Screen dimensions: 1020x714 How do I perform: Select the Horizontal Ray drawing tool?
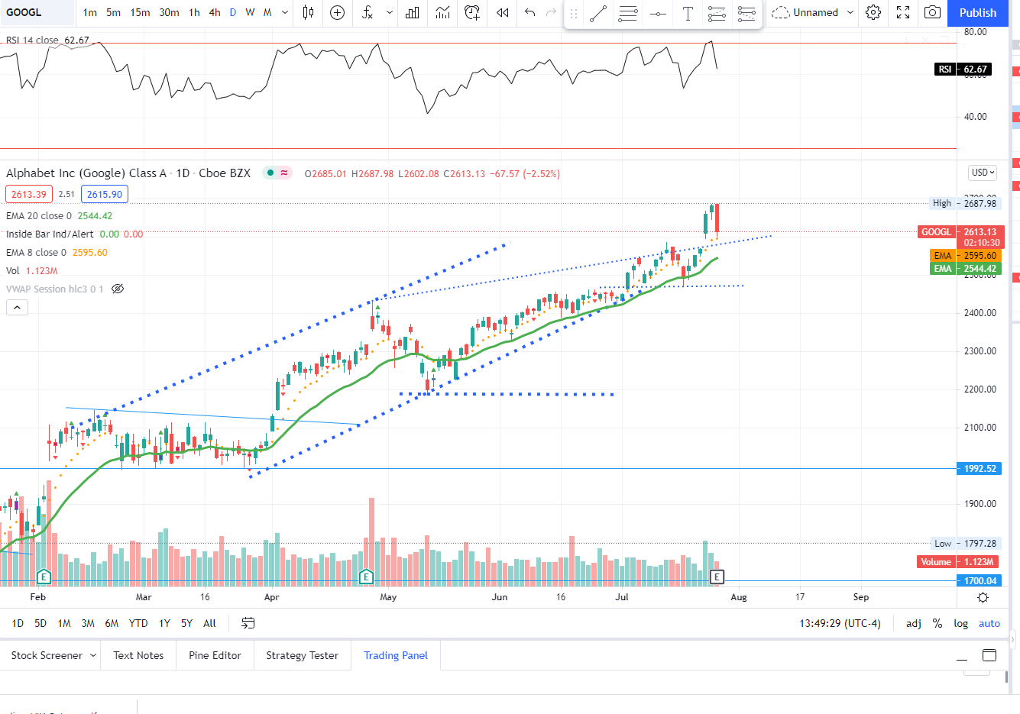point(658,13)
